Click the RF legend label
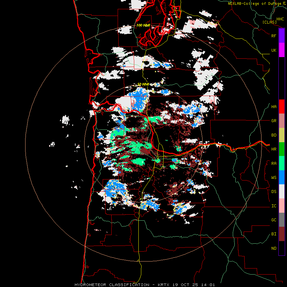 (274, 36)
